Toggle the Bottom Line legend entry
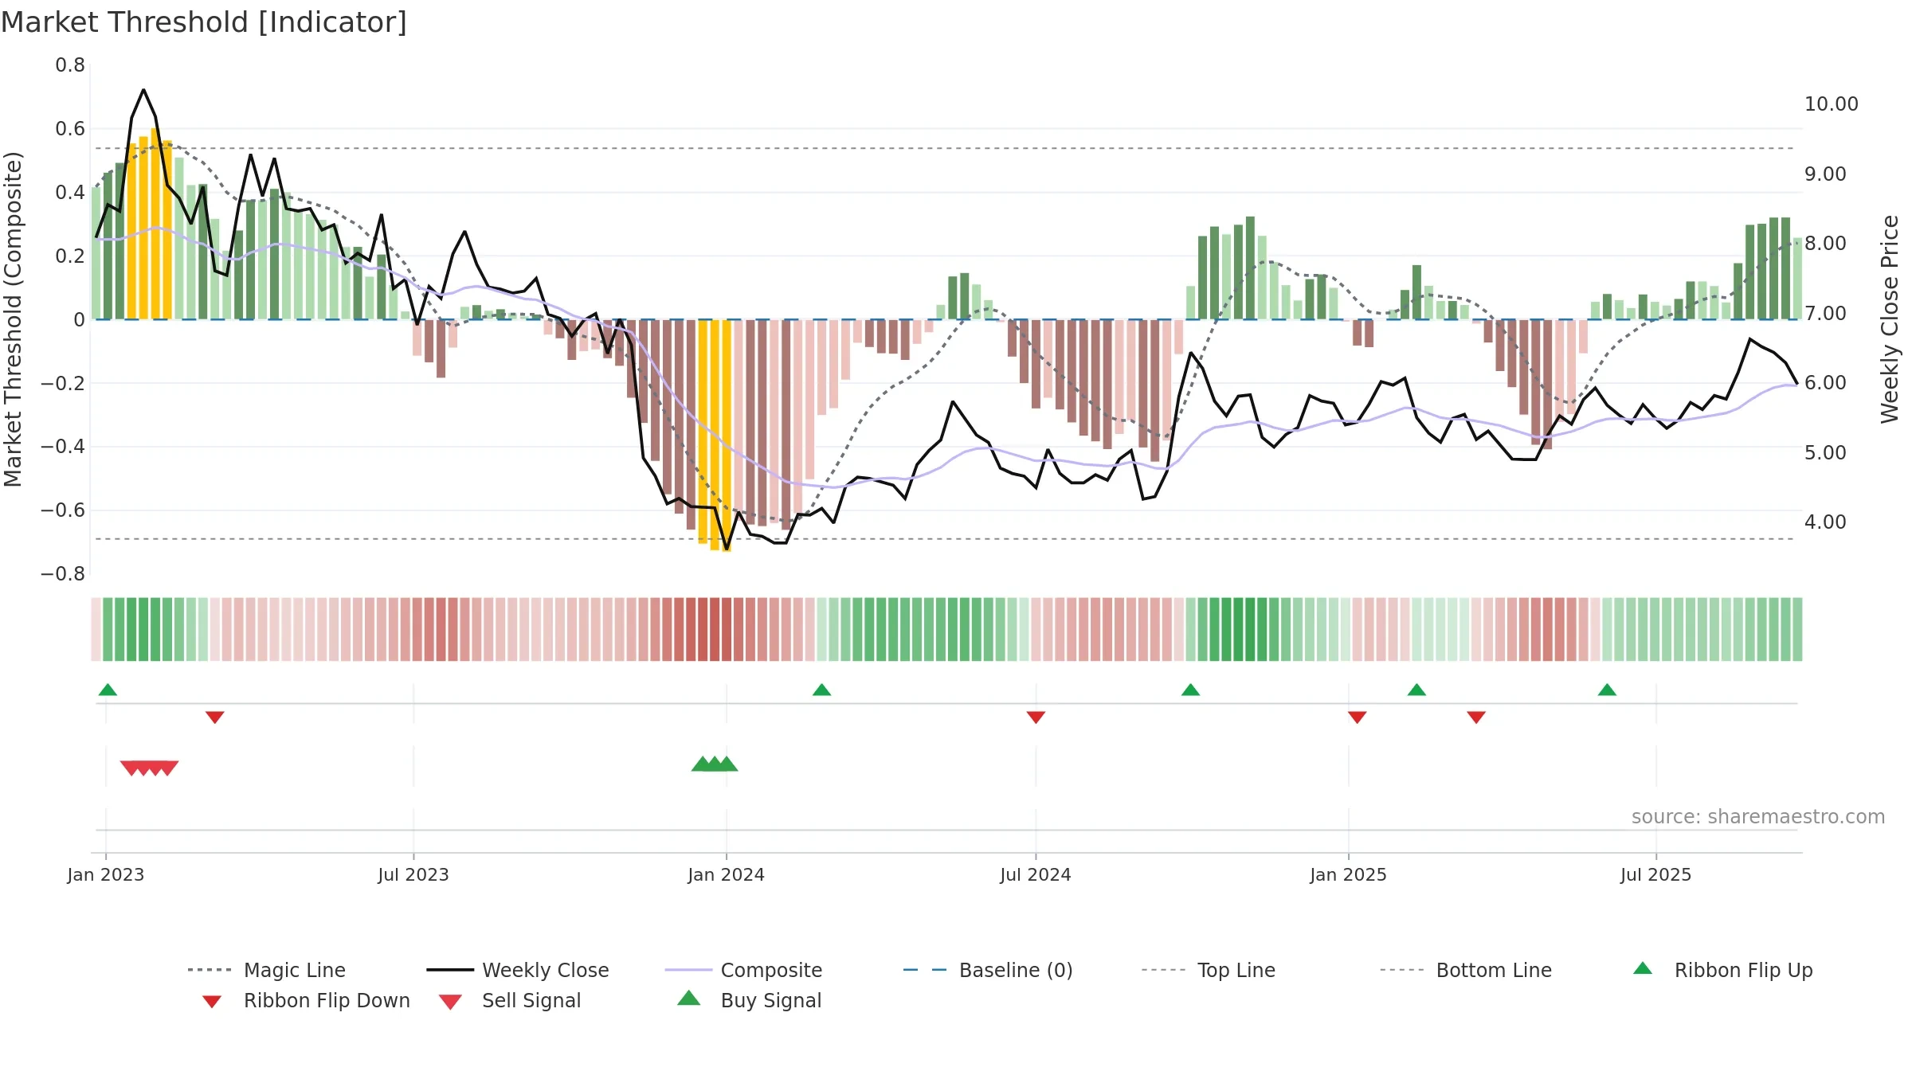 pyautogui.click(x=1466, y=970)
